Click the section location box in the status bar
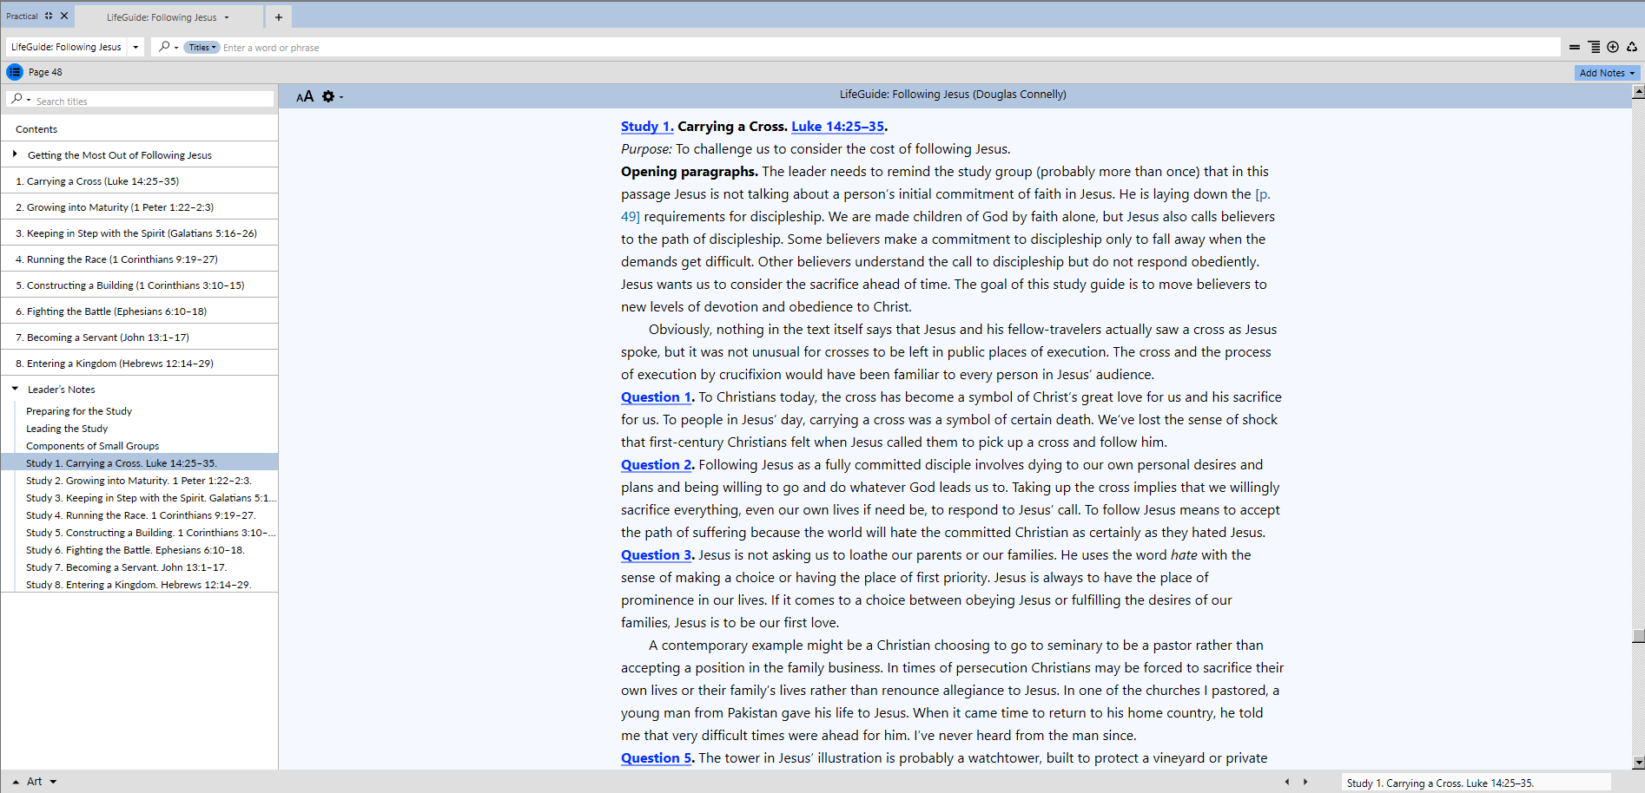The width and height of the screenshot is (1645, 793). click(1475, 783)
